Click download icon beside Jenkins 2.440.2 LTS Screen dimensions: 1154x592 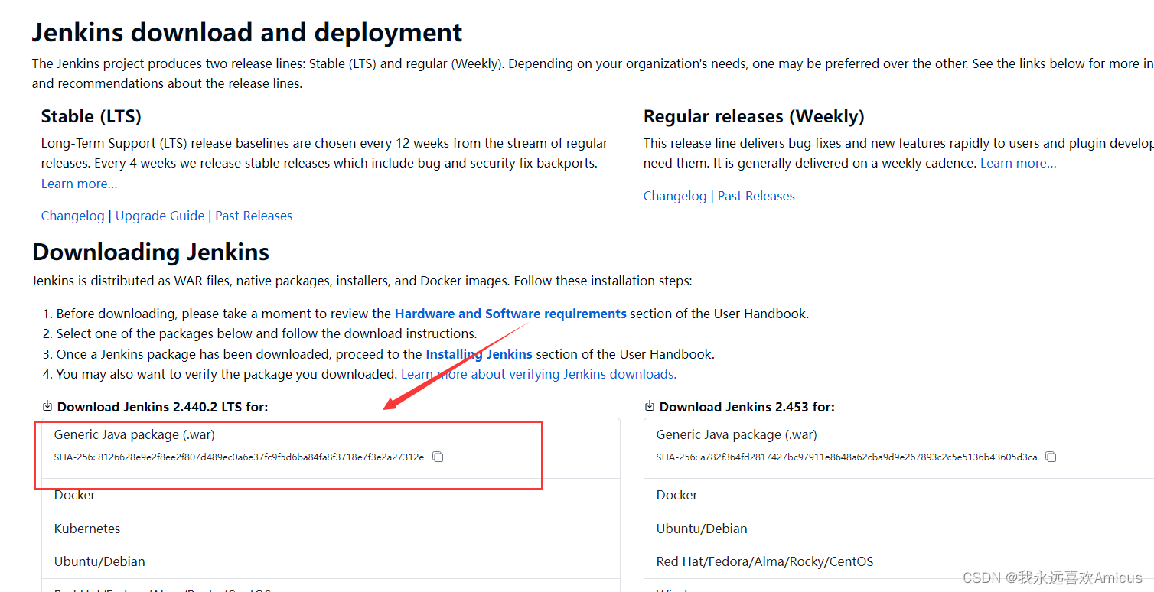tap(47, 406)
